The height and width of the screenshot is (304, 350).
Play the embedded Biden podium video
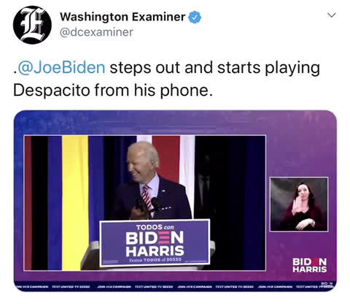click(x=145, y=202)
